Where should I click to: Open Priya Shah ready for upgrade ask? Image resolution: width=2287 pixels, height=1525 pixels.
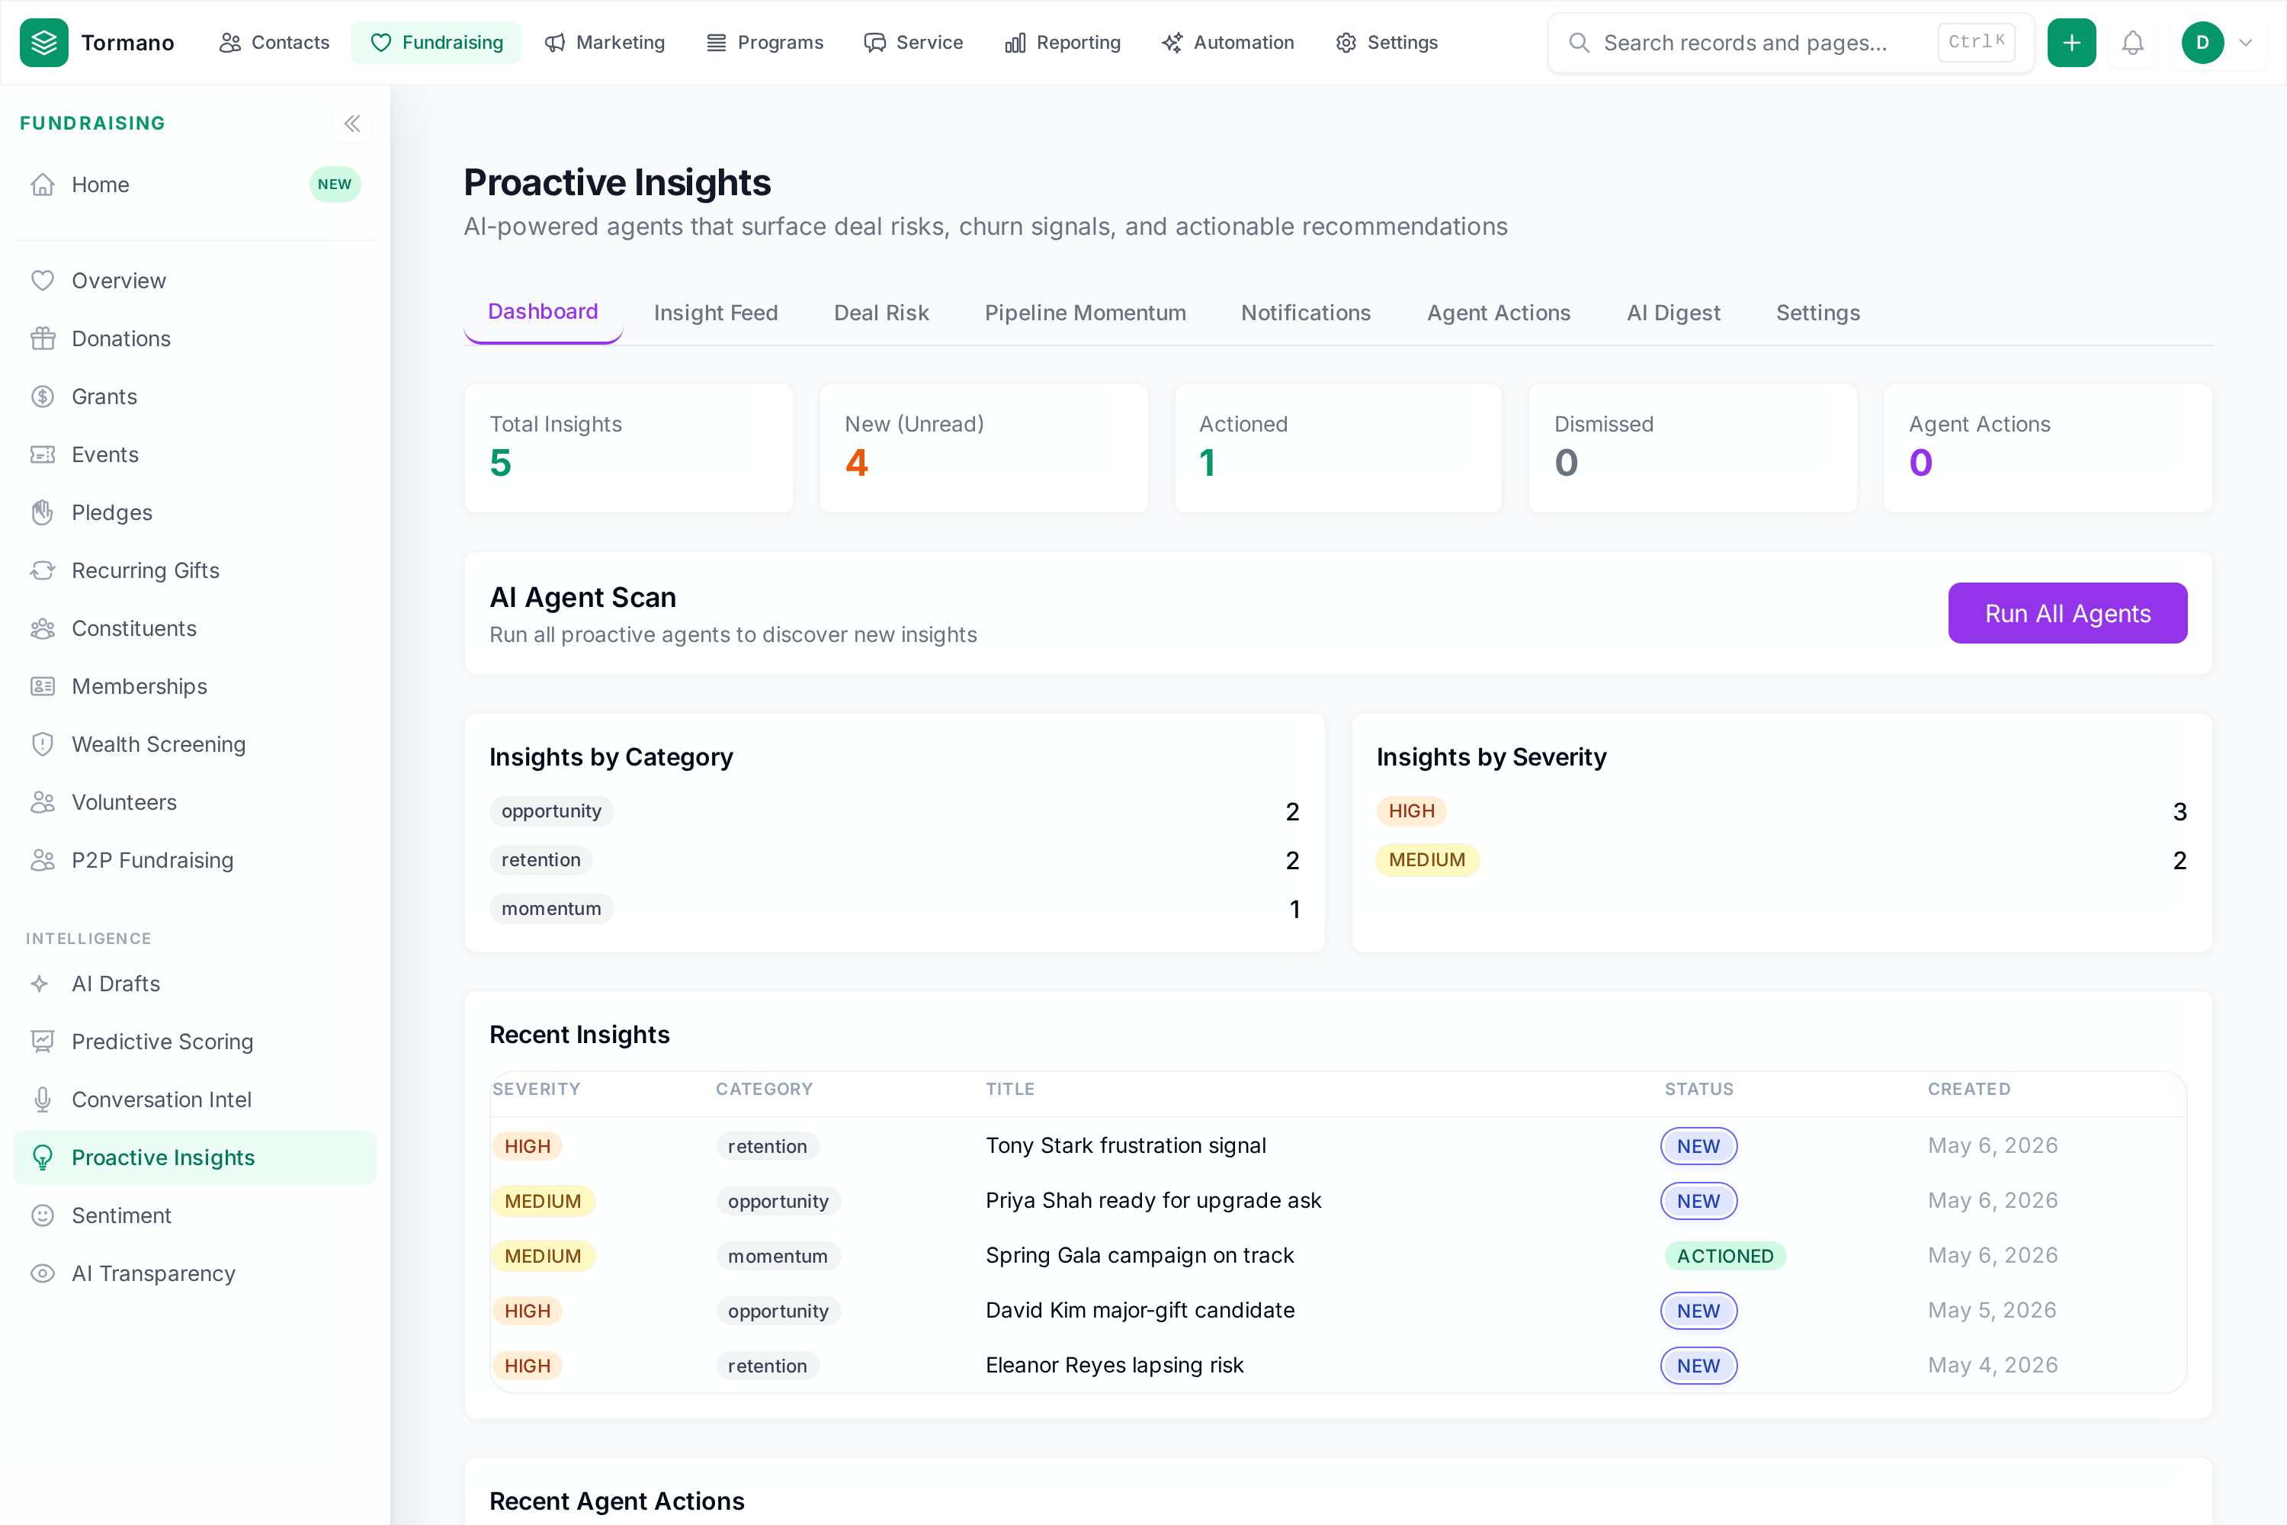pyautogui.click(x=1153, y=1201)
